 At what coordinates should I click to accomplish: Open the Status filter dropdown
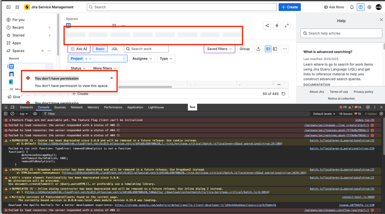(x=78, y=68)
